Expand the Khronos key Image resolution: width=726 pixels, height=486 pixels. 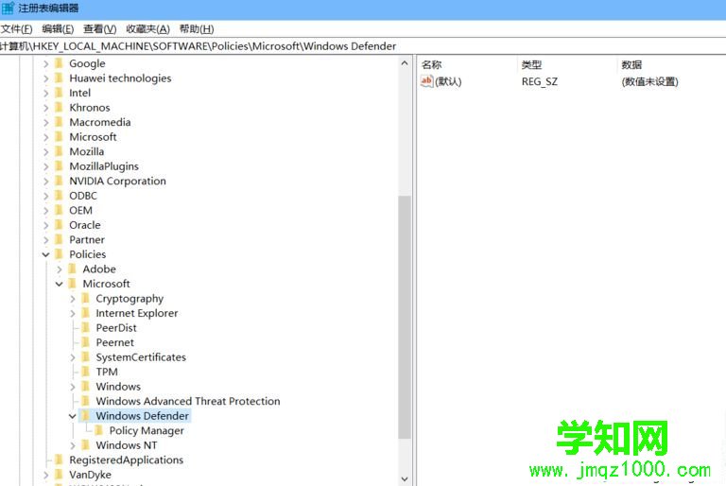point(45,108)
